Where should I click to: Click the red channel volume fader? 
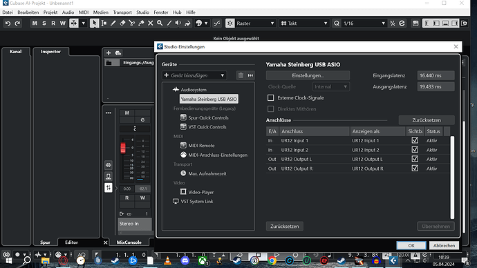pyautogui.click(x=123, y=148)
